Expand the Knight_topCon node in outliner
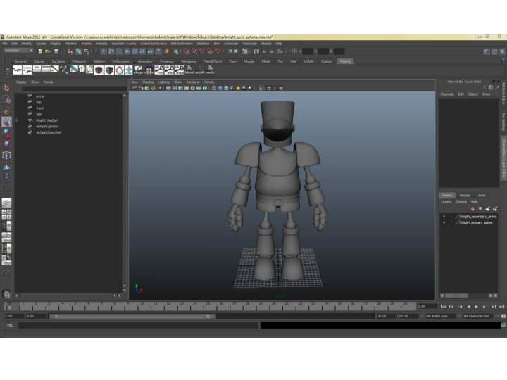The image size is (507, 380). [16, 120]
